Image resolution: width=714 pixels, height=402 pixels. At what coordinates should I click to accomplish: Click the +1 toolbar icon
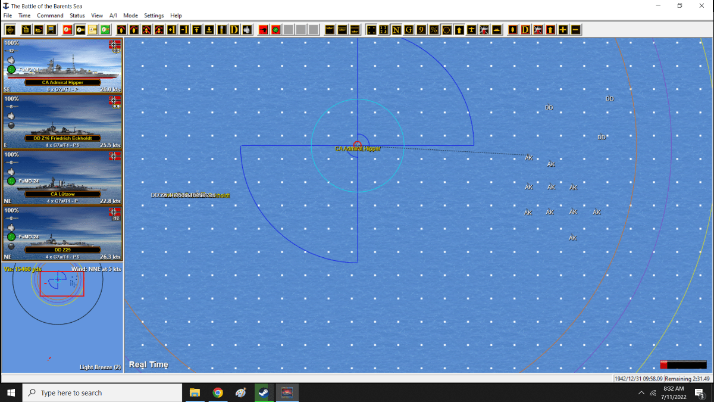[171, 30]
